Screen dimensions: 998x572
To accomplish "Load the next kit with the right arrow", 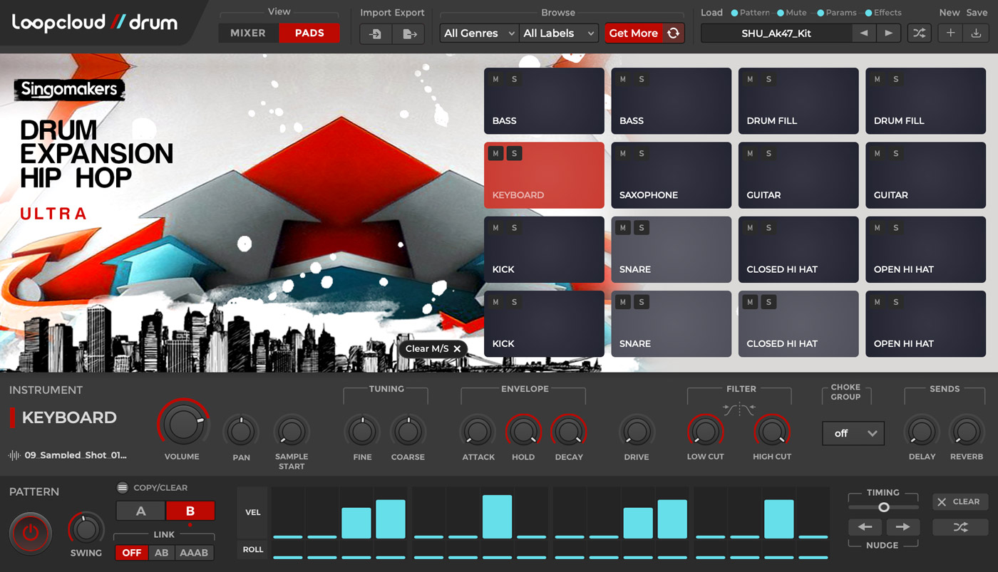I will click(x=888, y=33).
